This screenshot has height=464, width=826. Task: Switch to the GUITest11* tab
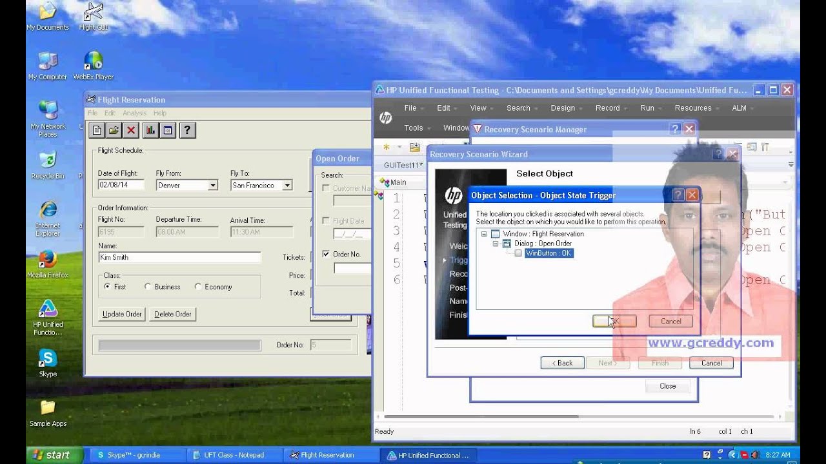point(403,166)
